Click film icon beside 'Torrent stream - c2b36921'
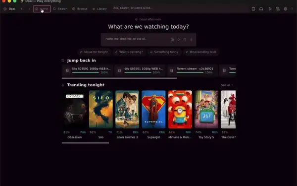The height and width of the screenshot is (186, 297). [172, 70]
